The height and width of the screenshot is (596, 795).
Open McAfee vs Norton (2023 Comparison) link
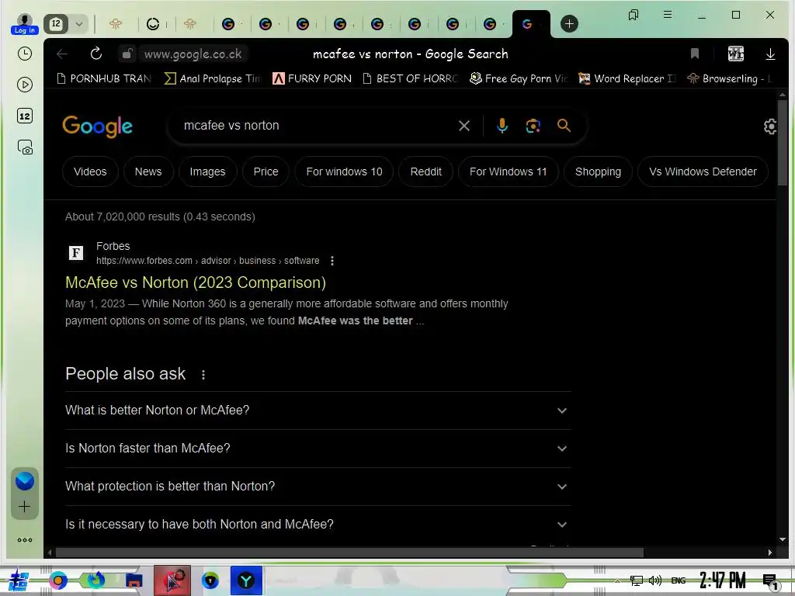tap(196, 282)
